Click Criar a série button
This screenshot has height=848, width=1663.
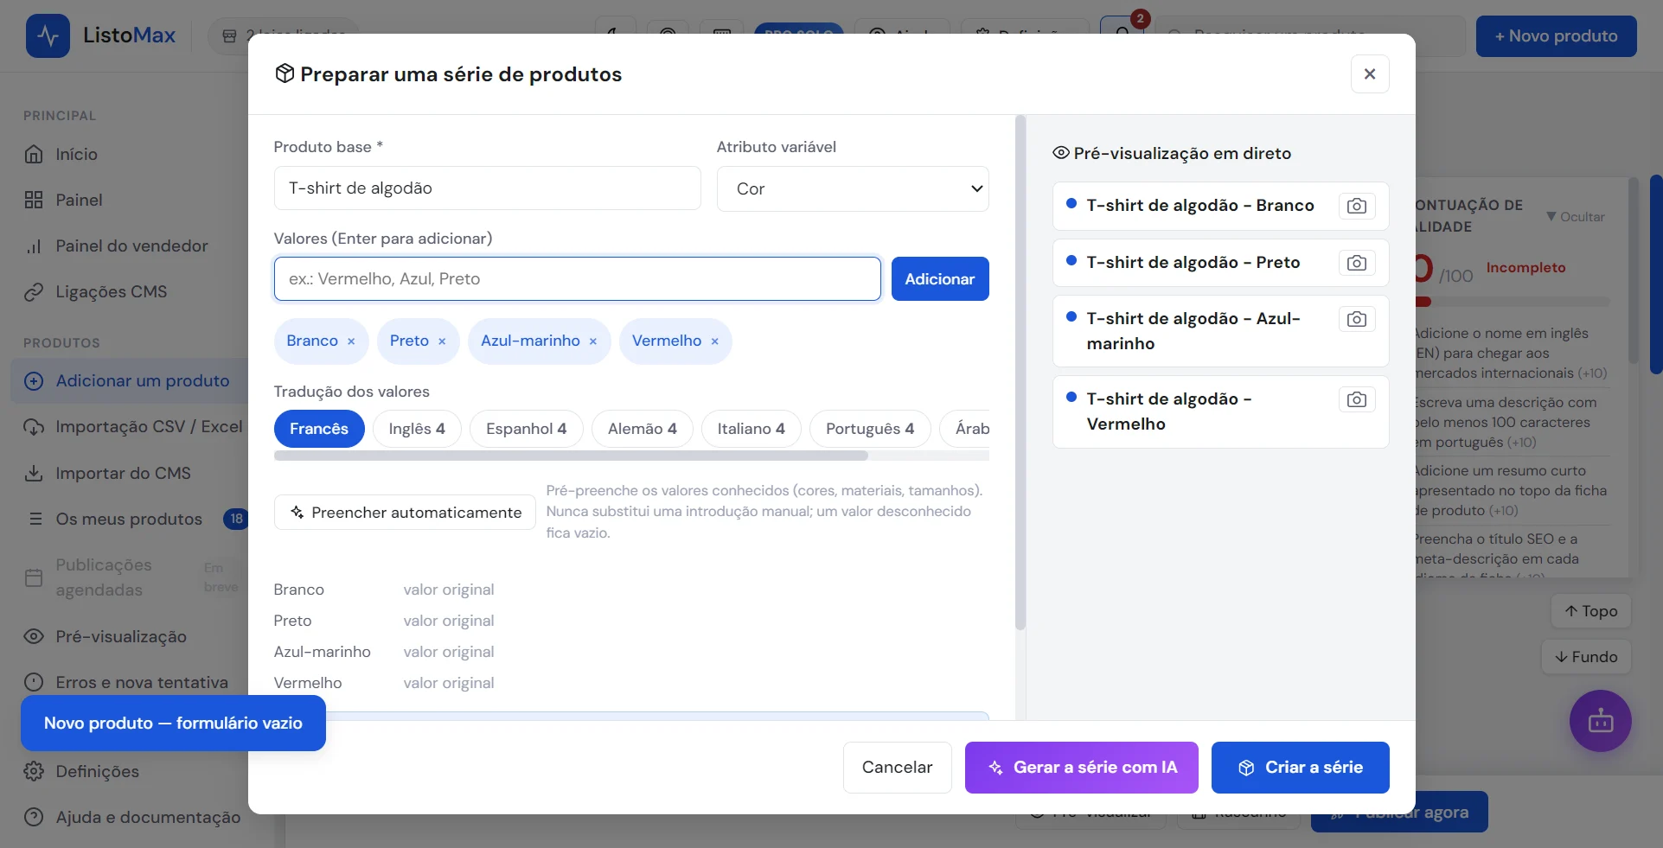(x=1301, y=768)
